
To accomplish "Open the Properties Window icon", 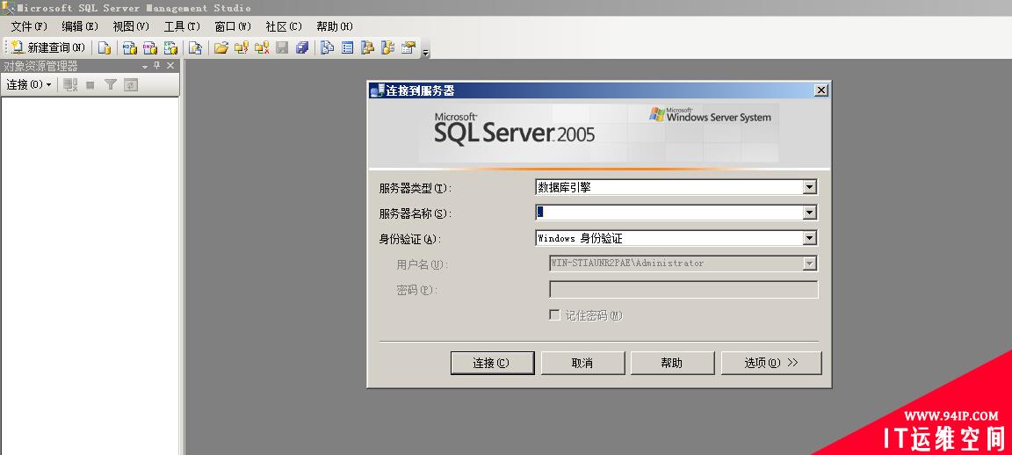I will coord(408,47).
